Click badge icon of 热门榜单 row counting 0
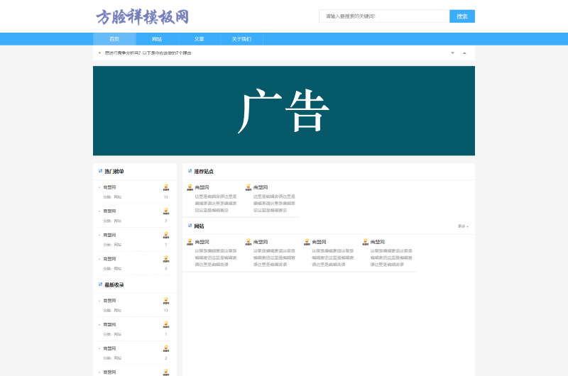 tap(166, 259)
